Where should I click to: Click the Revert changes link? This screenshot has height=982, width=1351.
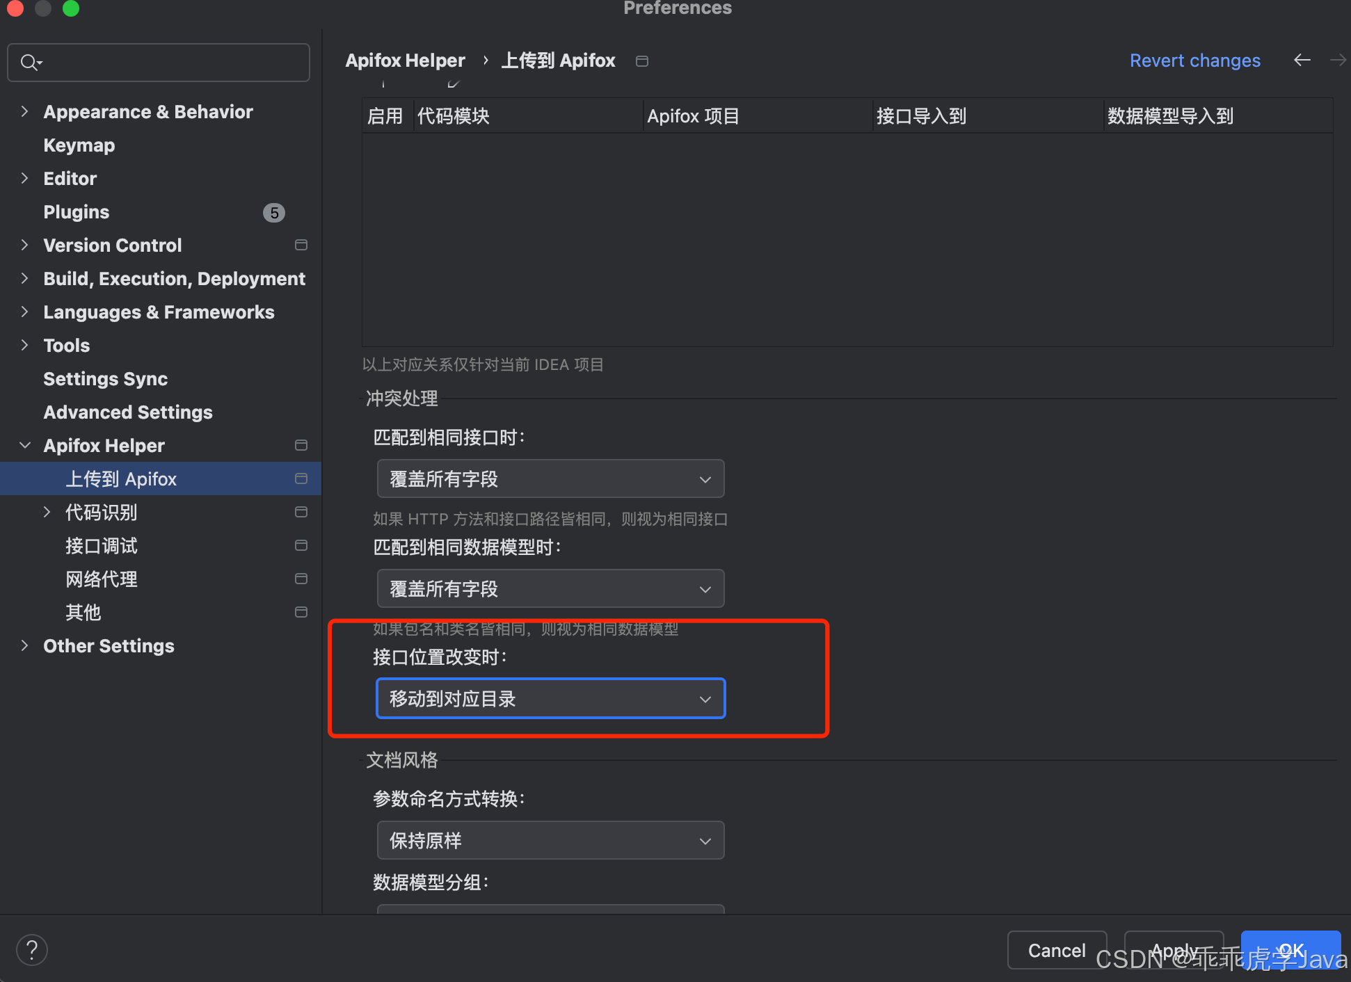click(x=1194, y=61)
